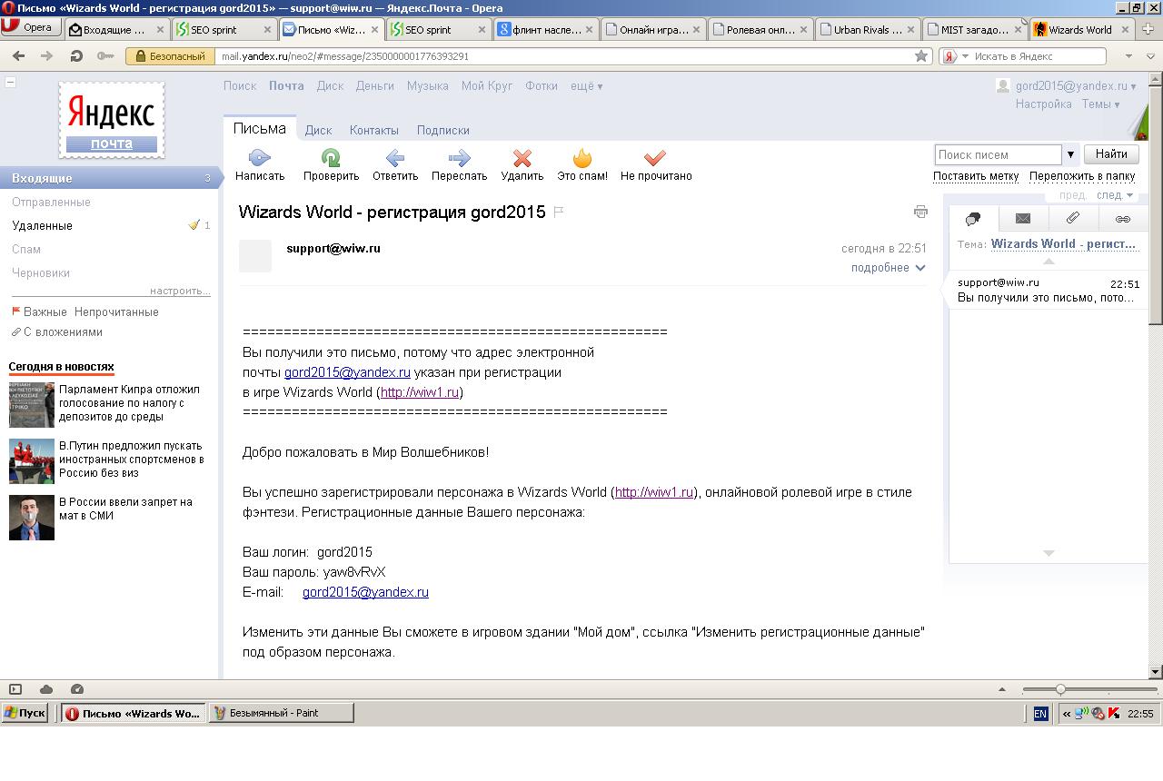Click the Написать compose icon
1163x781 pixels.
pos(260,158)
